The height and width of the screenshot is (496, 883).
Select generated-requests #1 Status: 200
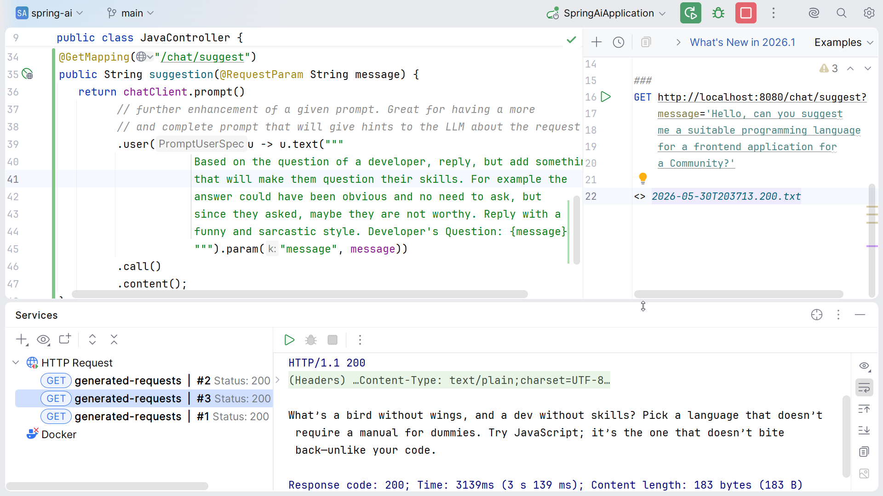point(155,417)
